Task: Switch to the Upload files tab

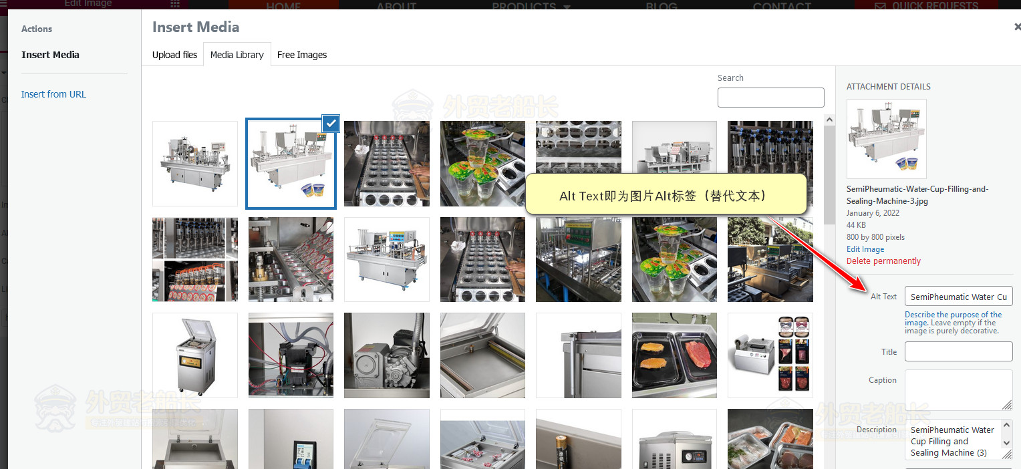Action: point(174,55)
